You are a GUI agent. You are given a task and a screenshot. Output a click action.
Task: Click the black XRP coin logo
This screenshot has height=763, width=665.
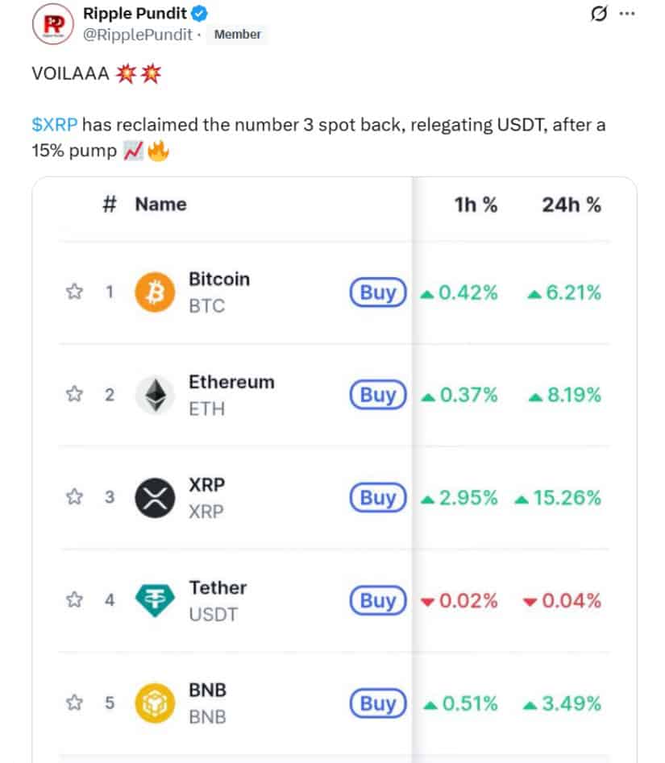[x=155, y=498]
